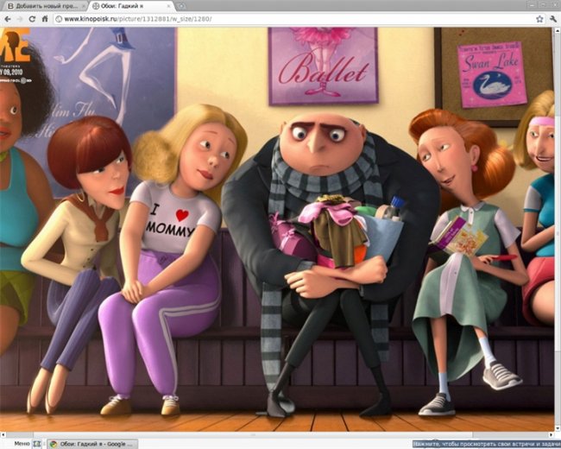
Task: Click the appointments and tasks tray notification
Action: click(x=483, y=444)
